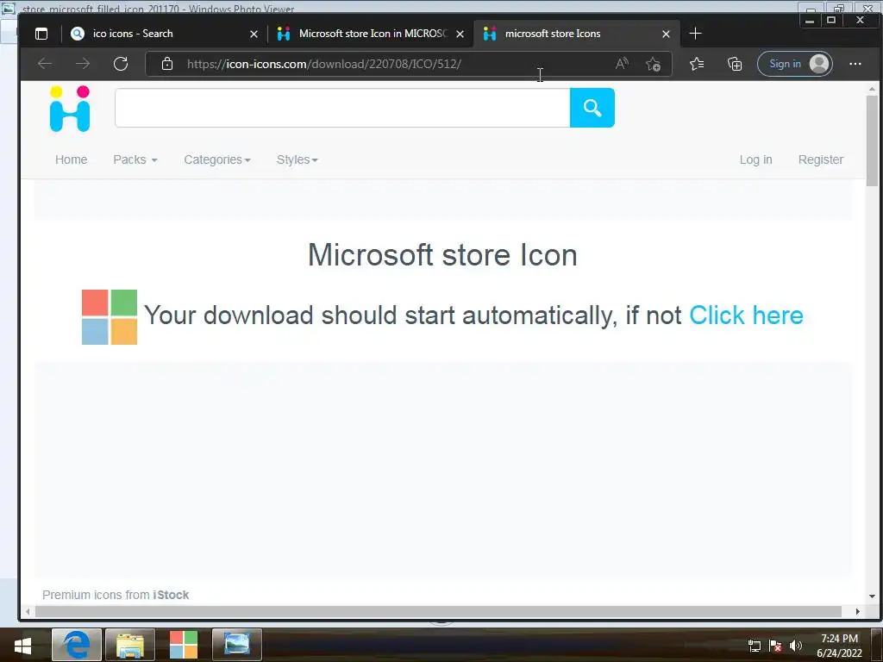Open the Favorites list icon
This screenshot has width=883, height=662.
pos(697,64)
